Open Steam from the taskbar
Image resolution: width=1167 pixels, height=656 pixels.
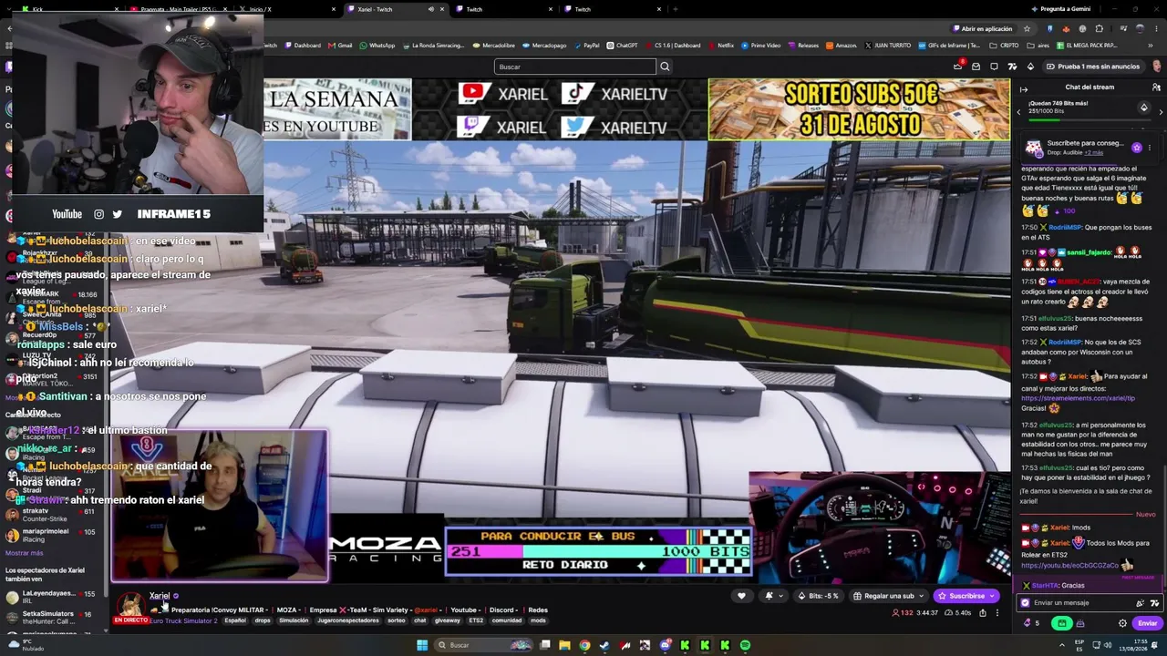[x=604, y=645]
